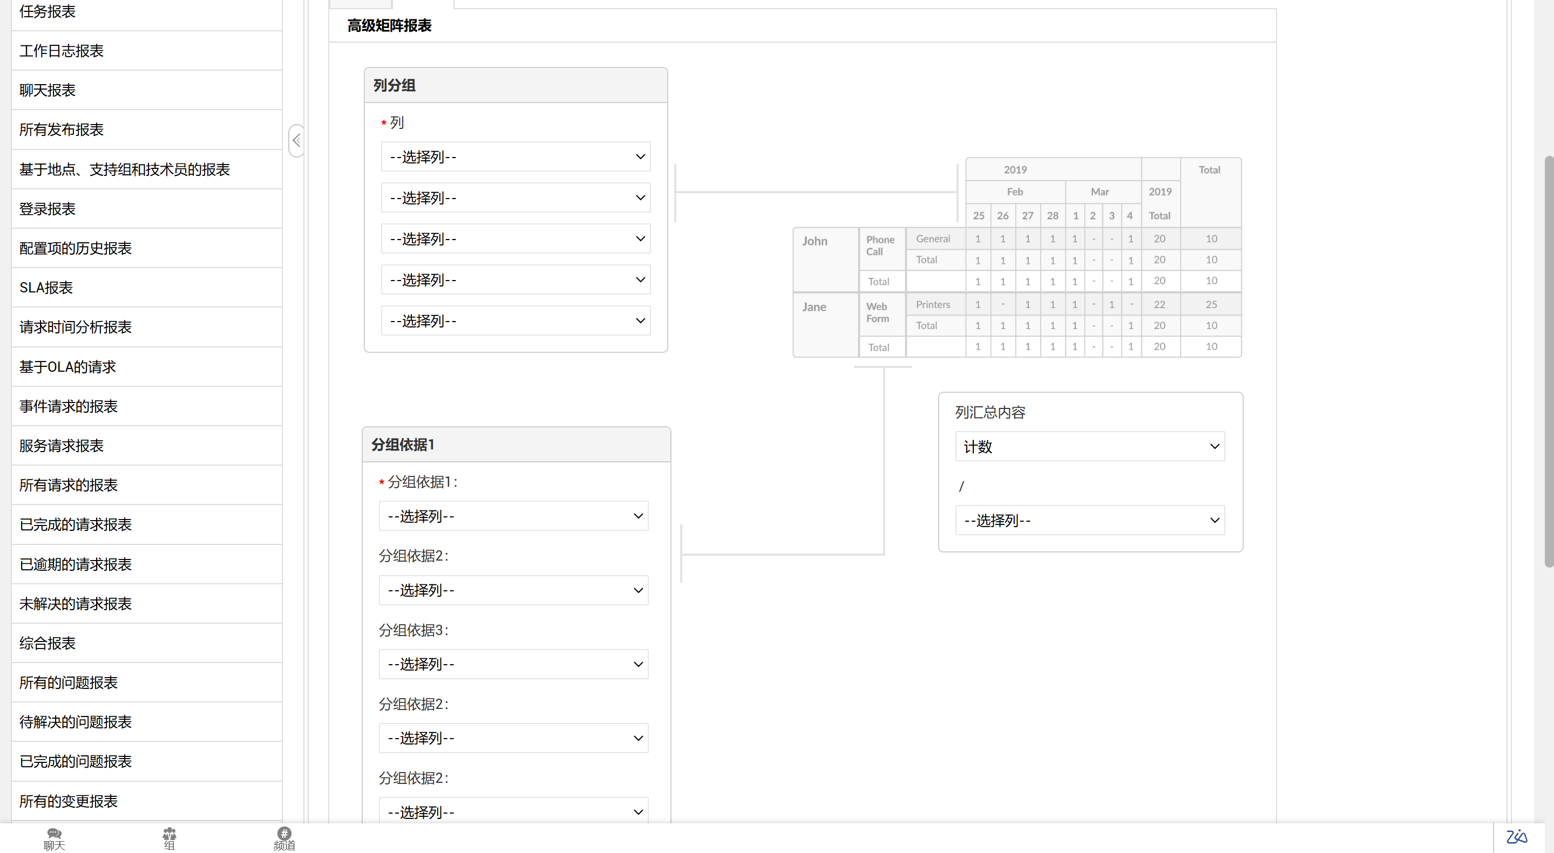
Task: Open 已逾期的请求报表 report category
Action: (76, 564)
